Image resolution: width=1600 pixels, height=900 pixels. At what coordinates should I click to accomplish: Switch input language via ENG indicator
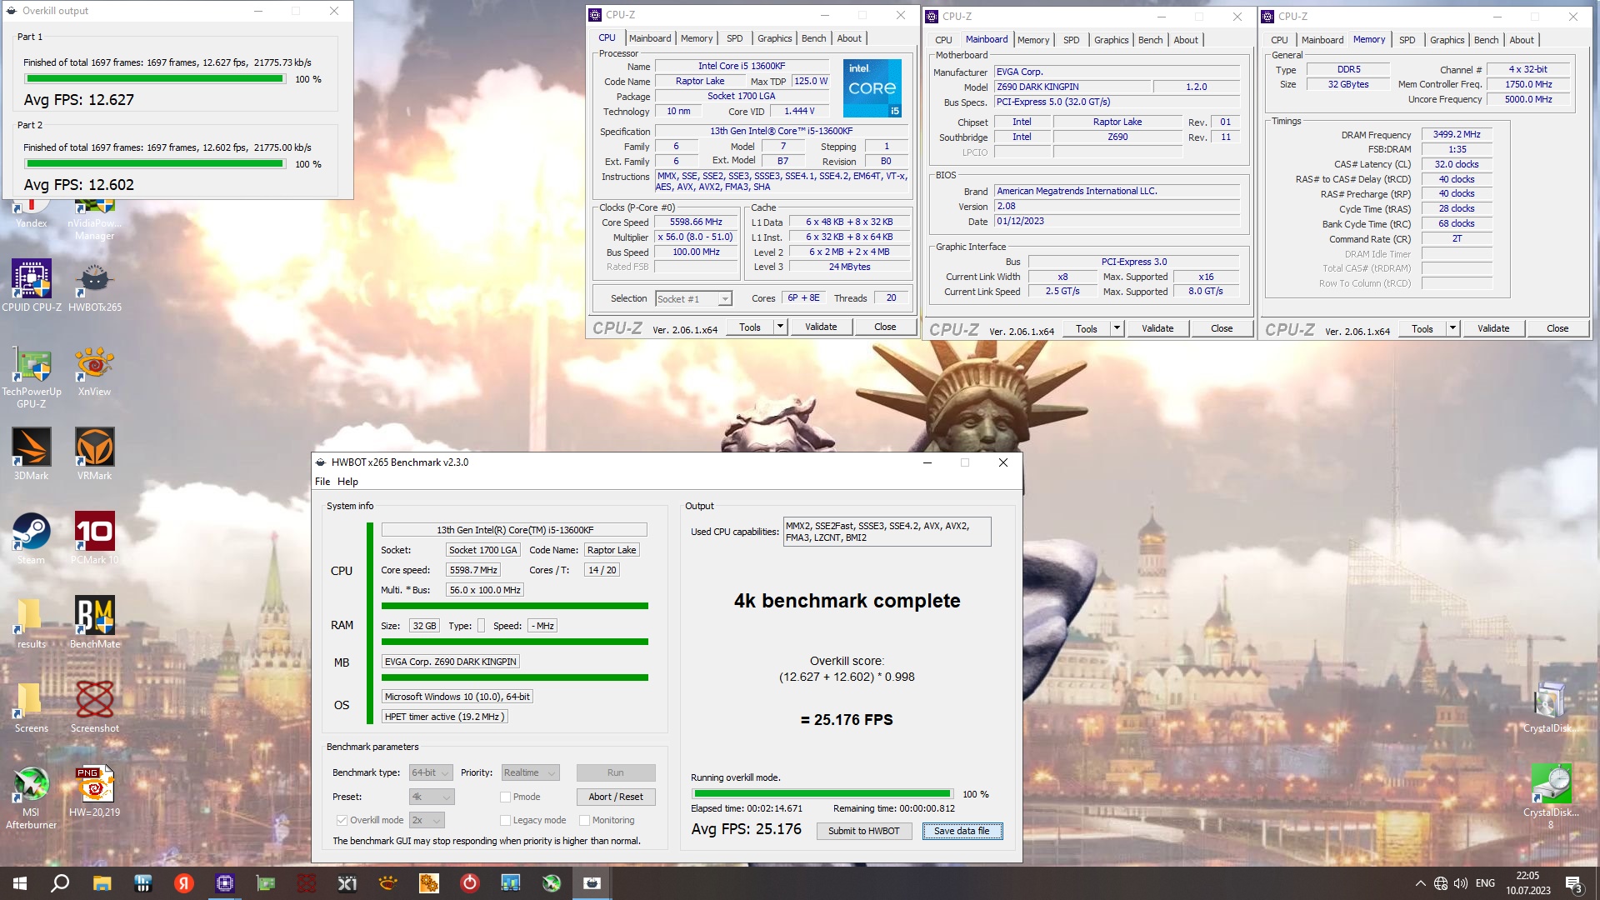coord(1485,883)
